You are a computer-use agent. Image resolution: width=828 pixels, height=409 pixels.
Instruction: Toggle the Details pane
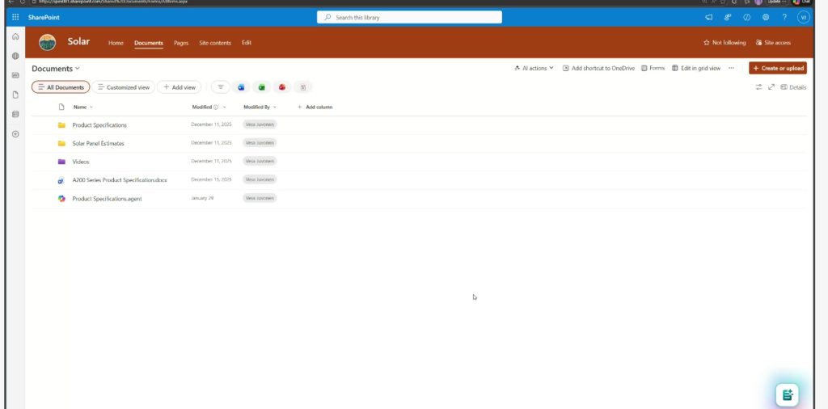(793, 87)
